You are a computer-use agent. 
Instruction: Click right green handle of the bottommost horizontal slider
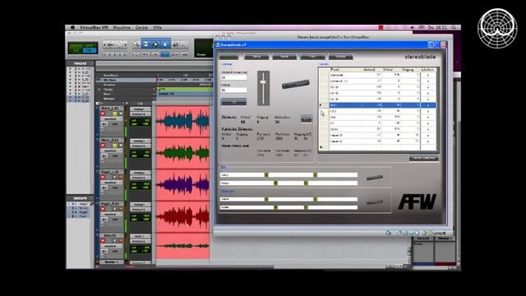(306, 207)
